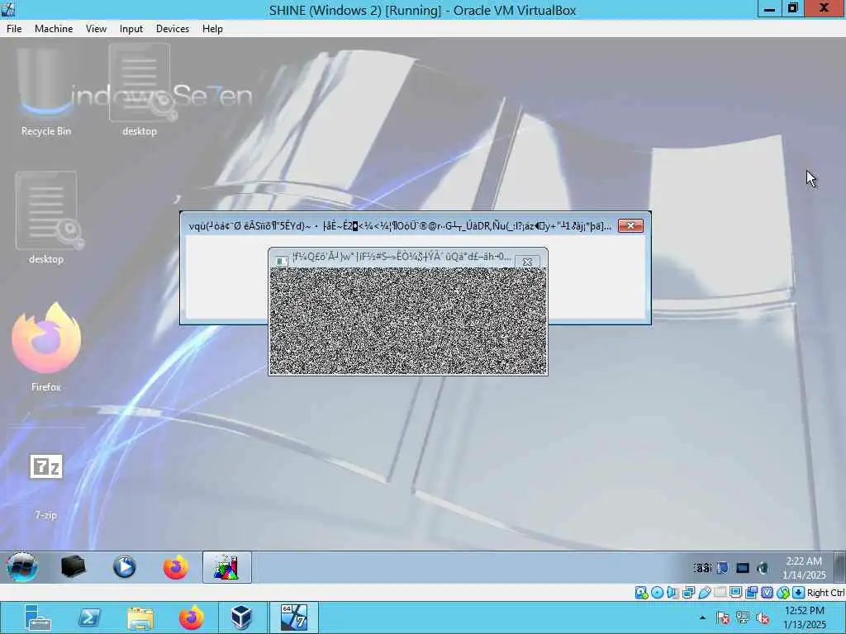Viewport: 846px width, 634px height.
Task: Click the static noise image area
Action: 408,321
